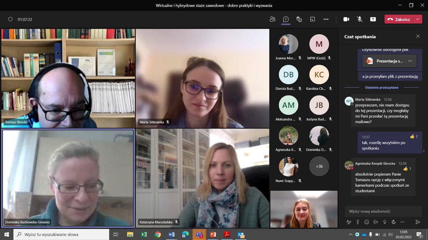The height and width of the screenshot is (240, 428).
Task: Unmute the microphone
Action: click(360, 19)
